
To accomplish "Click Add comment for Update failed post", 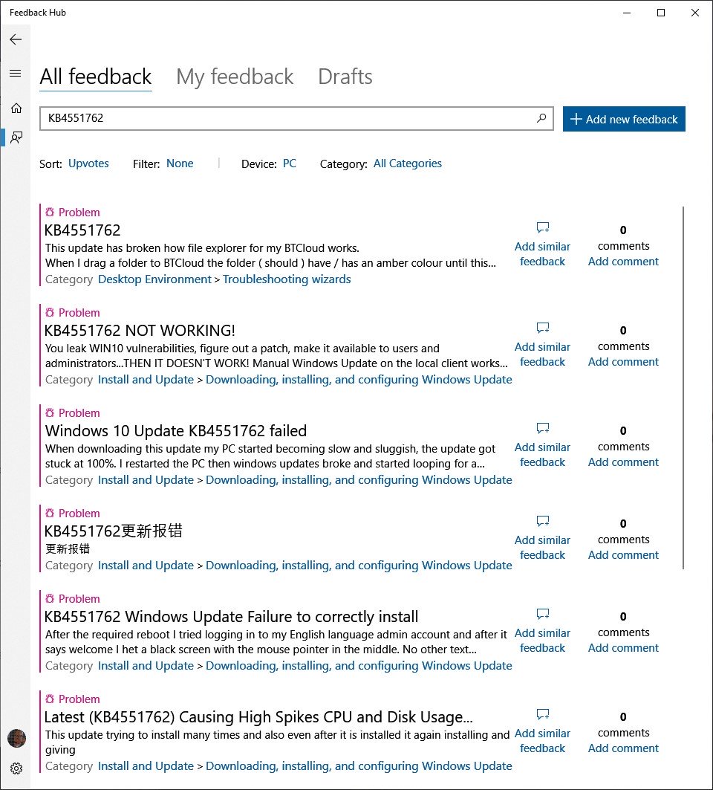I will [623, 462].
